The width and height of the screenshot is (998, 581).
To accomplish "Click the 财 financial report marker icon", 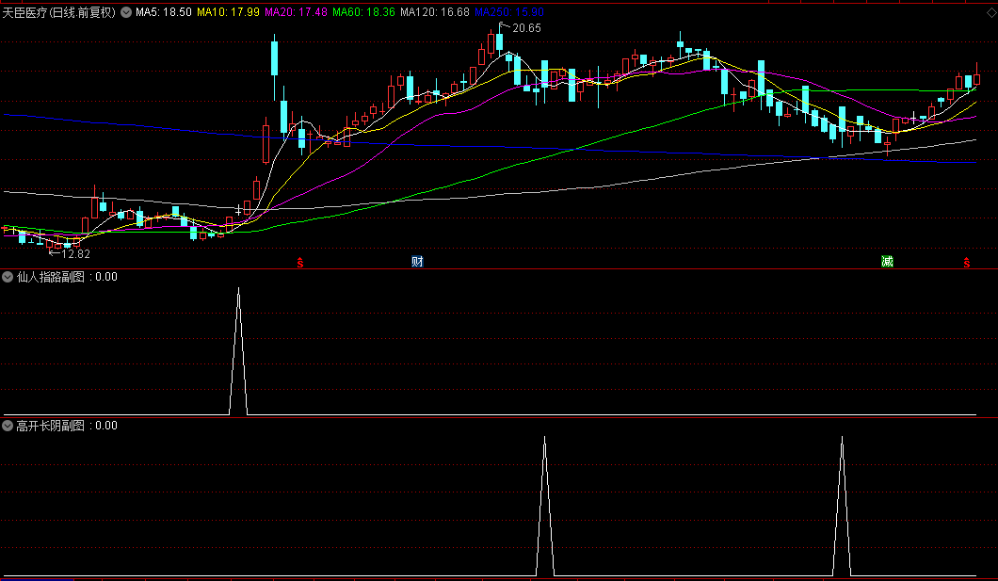I will (x=417, y=261).
